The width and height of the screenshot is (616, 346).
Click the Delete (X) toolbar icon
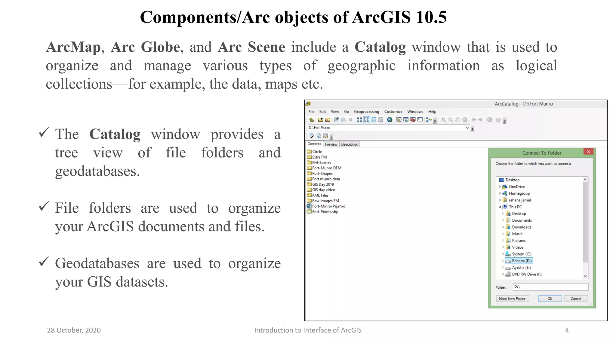(x=350, y=120)
